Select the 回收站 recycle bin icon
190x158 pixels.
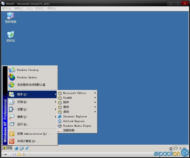(x=10, y=36)
